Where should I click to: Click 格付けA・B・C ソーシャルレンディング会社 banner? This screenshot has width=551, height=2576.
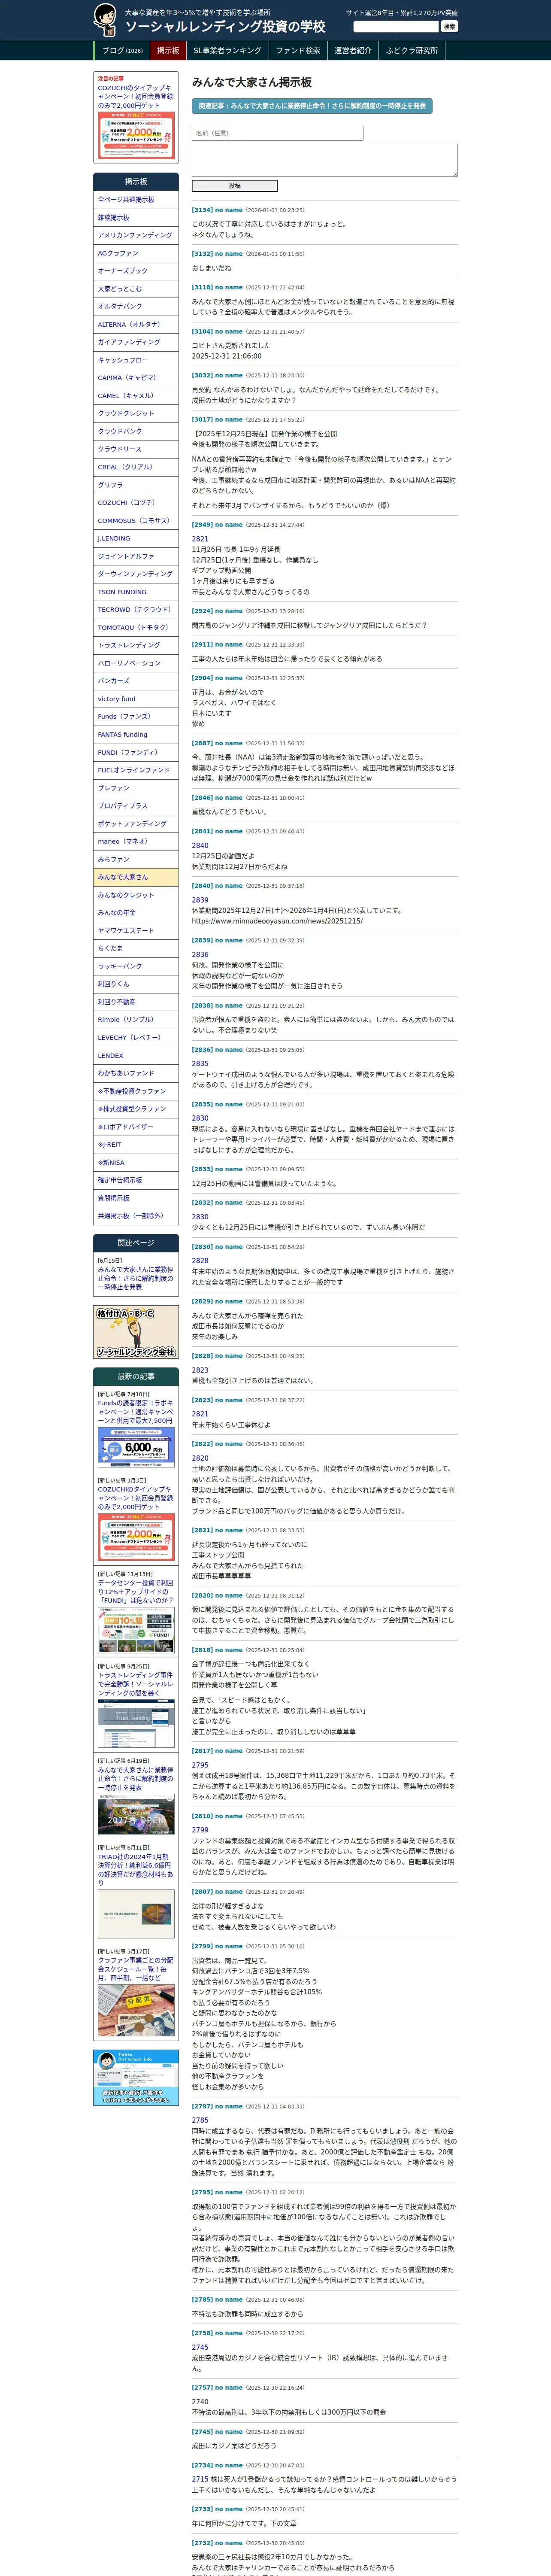pos(136,1332)
